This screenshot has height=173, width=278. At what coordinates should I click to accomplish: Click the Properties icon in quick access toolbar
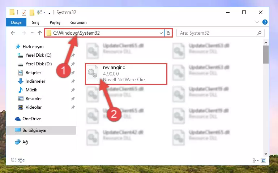tap(24, 13)
